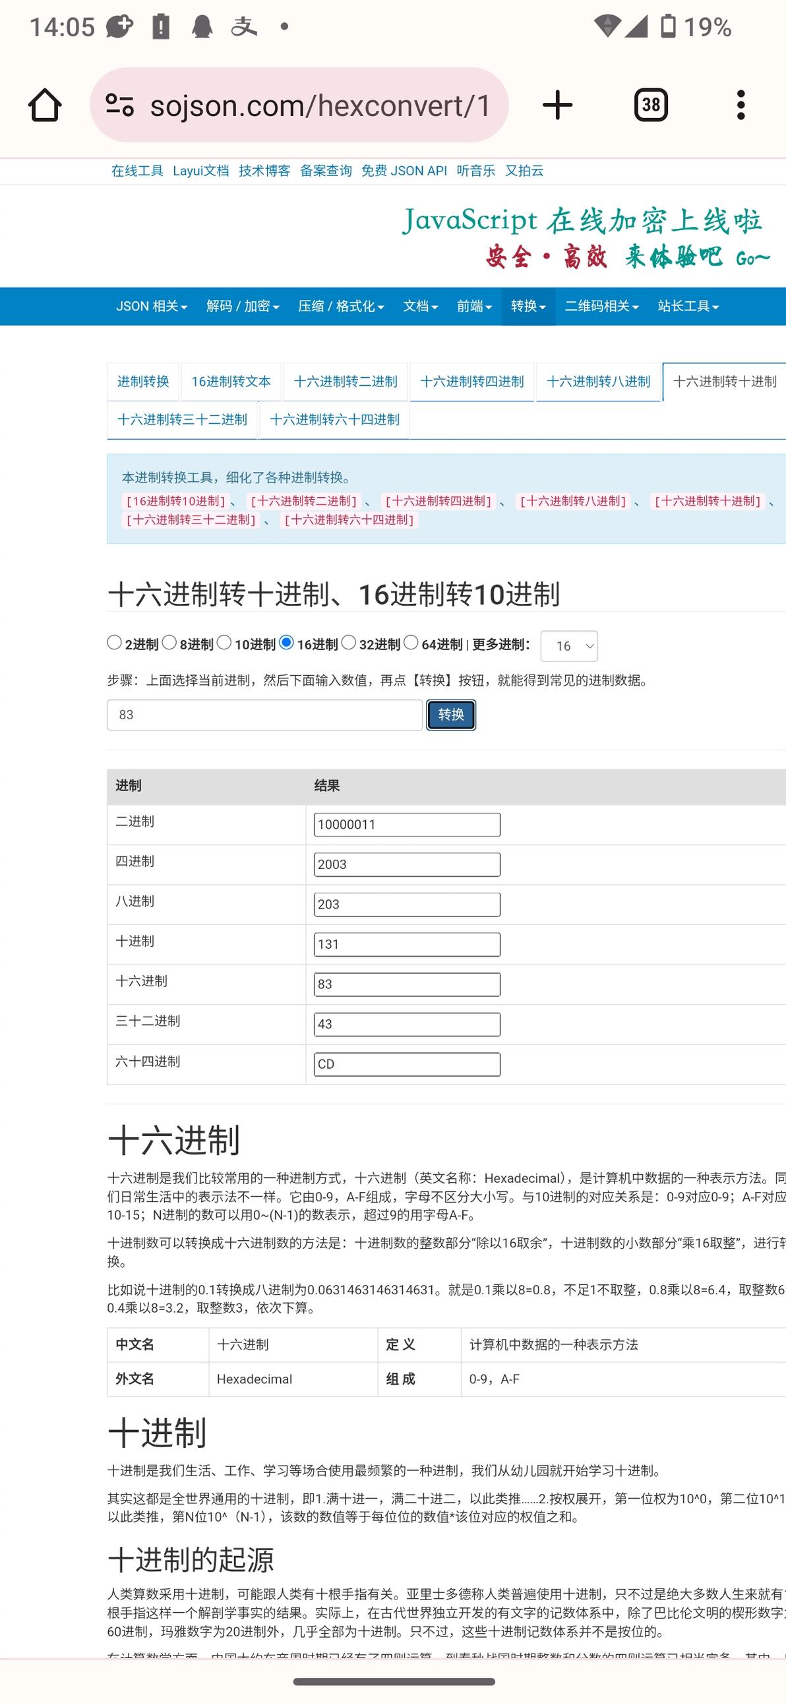Expand the 前端 menu
The width and height of the screenshot is (786, 1703).
[x=474, y=306]
